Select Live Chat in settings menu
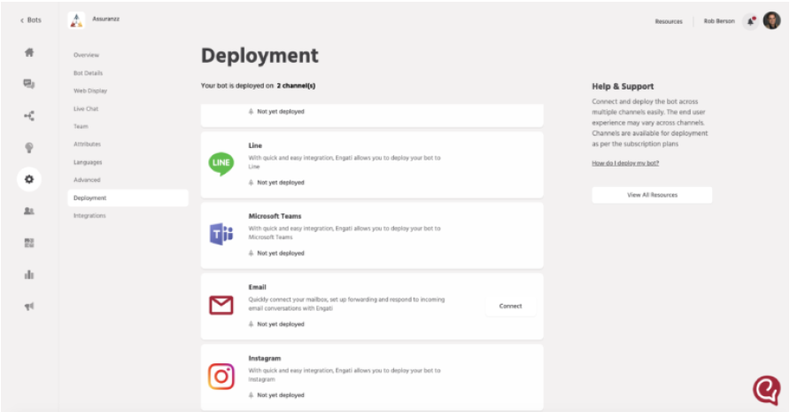Screen dimensions: 790x412 [x=86, y=109]
